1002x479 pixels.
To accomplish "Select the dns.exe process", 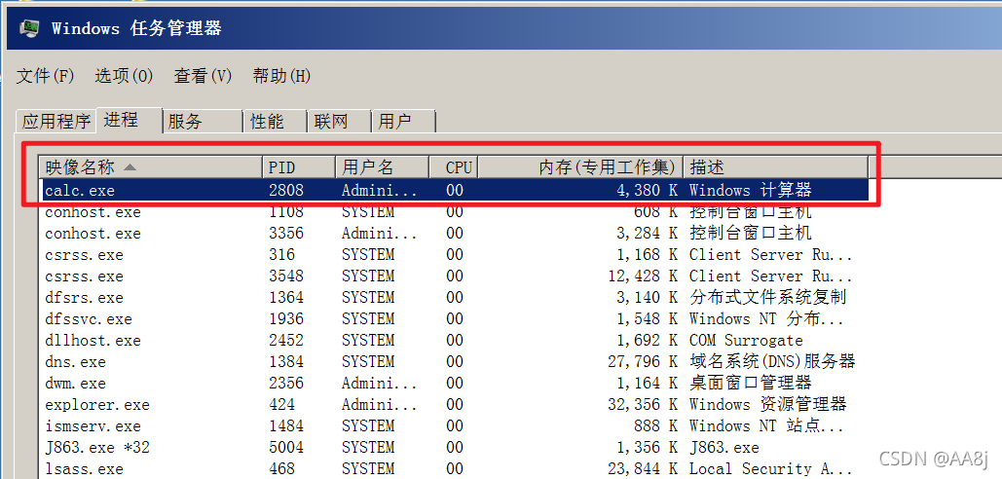I will tap(455, 361).
